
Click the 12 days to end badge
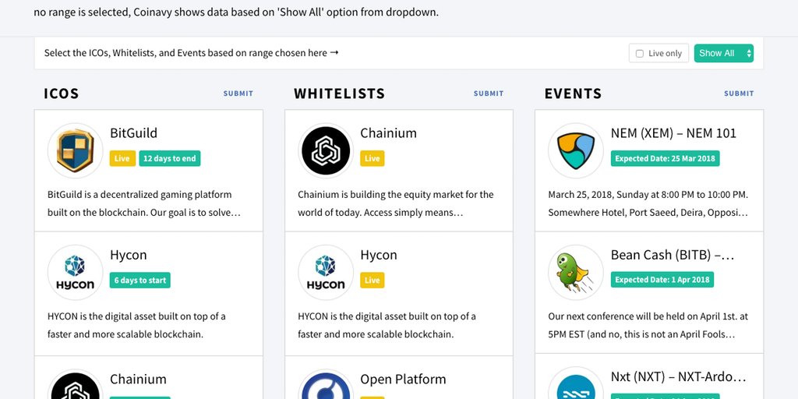pyautogui.click(x=169, y=158)
